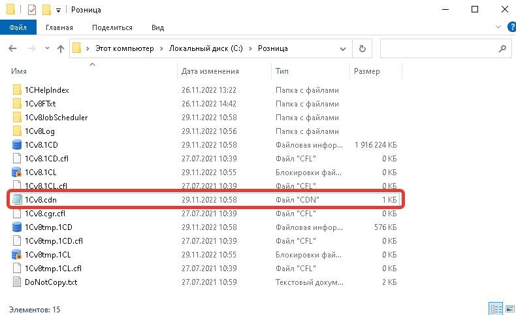Image resolution: width=516 pixels, height=315 pixels.
Task: Click the 1Cv8.1CL lock file icon
Action: point(17,172)
